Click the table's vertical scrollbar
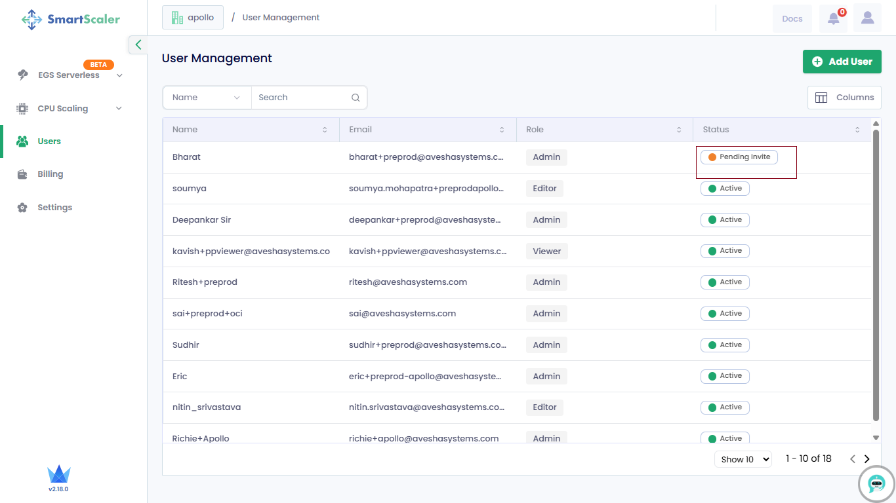 click(x=876, y=275)
